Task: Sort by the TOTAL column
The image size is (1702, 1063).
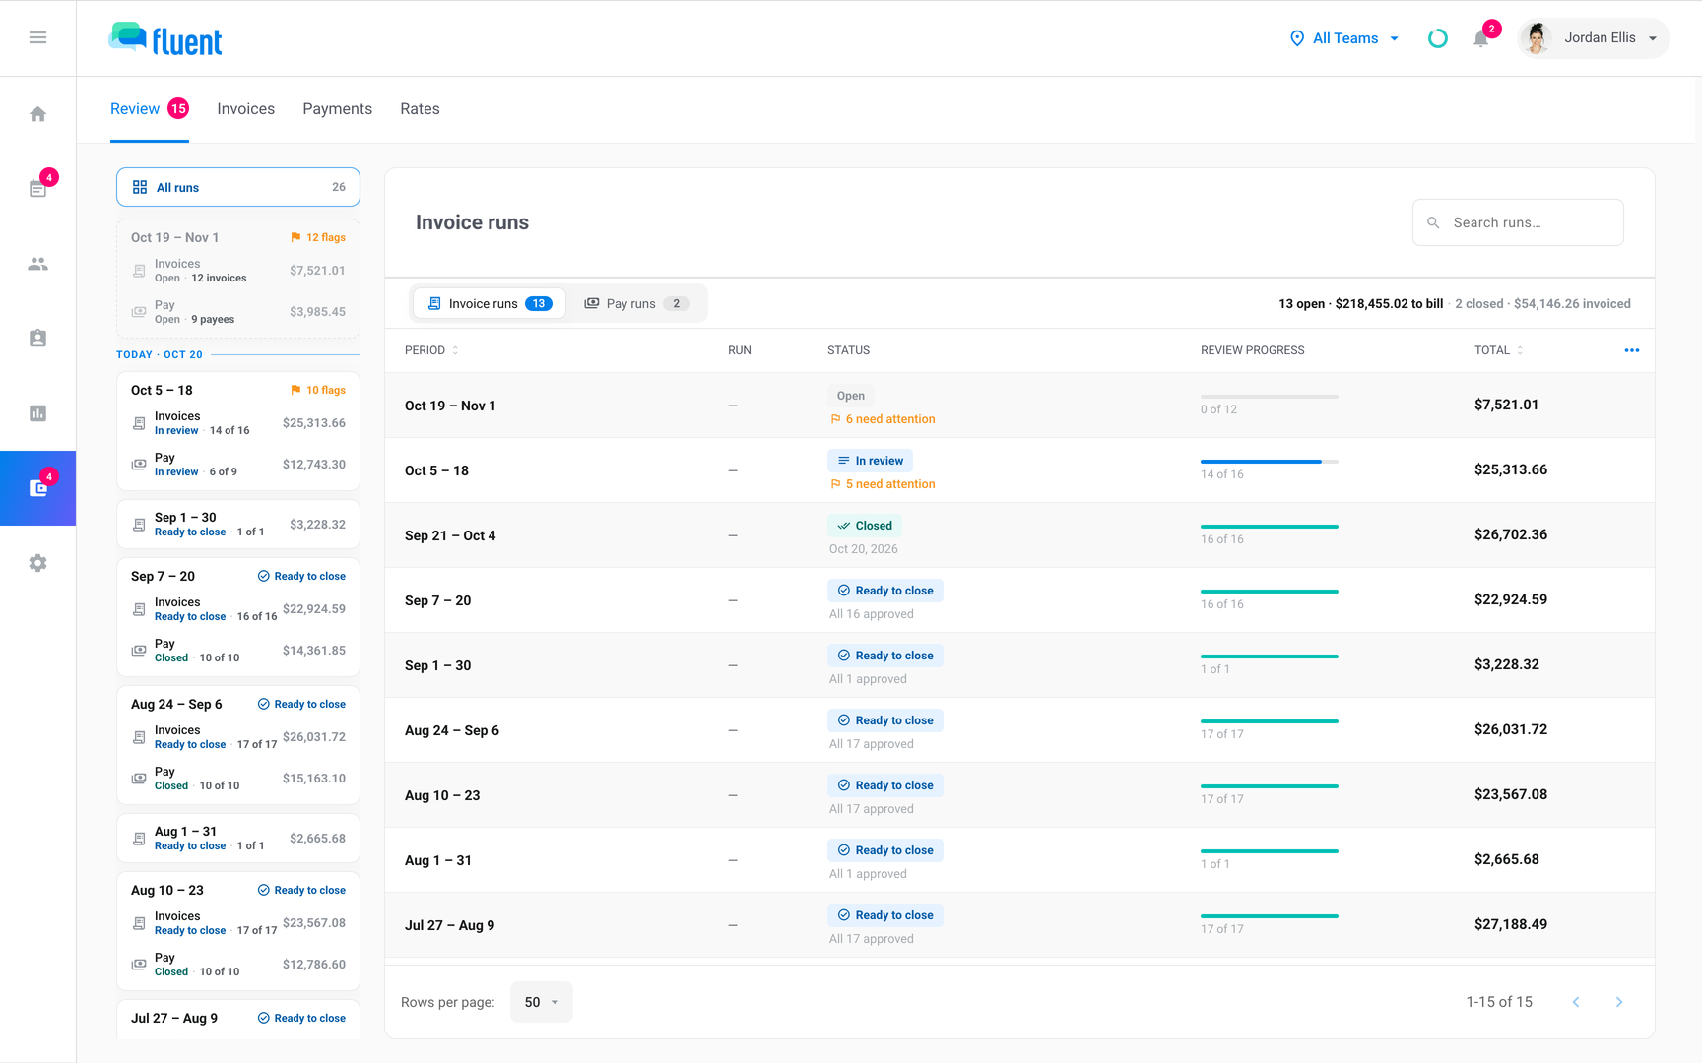Action: coord(1498,350)
